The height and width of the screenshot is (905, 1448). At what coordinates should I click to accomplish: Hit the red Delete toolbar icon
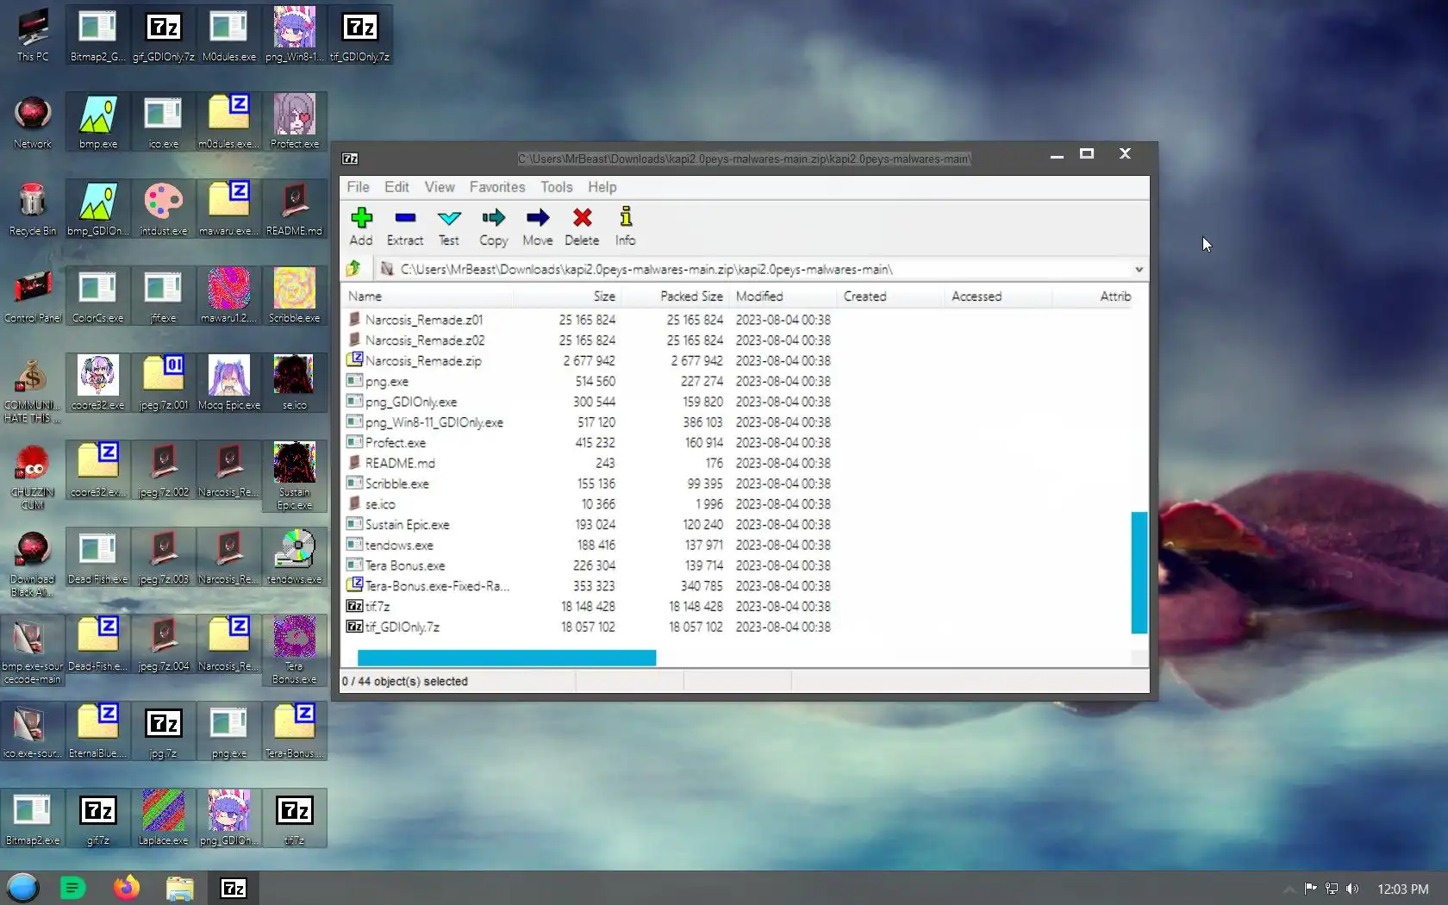pyautogui.click(x=582, y=227)
